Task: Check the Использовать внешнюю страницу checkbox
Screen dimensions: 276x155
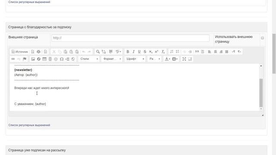Action: [263, 38]
